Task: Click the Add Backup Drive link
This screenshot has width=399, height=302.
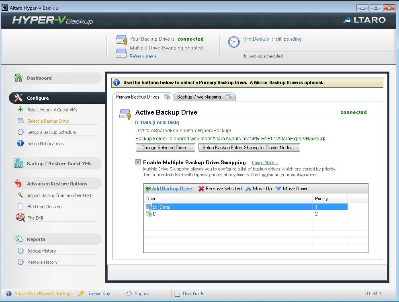Action: click(x=172, y=189)
